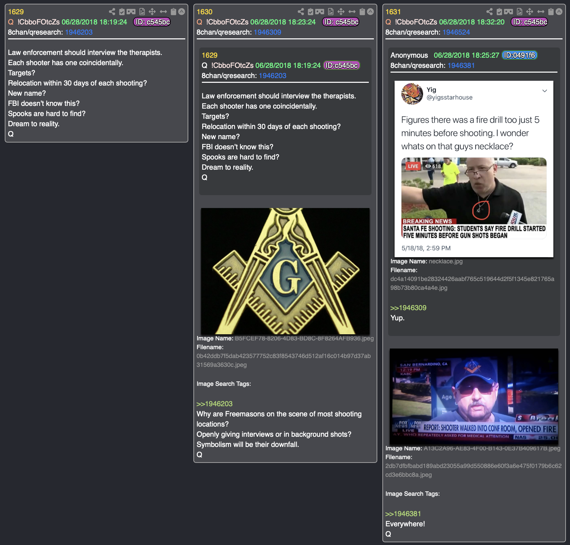This screenshot has width=570, height=545.
Task: Open link 1946203 inside quoted post in 1630
Action: [272, 76]
